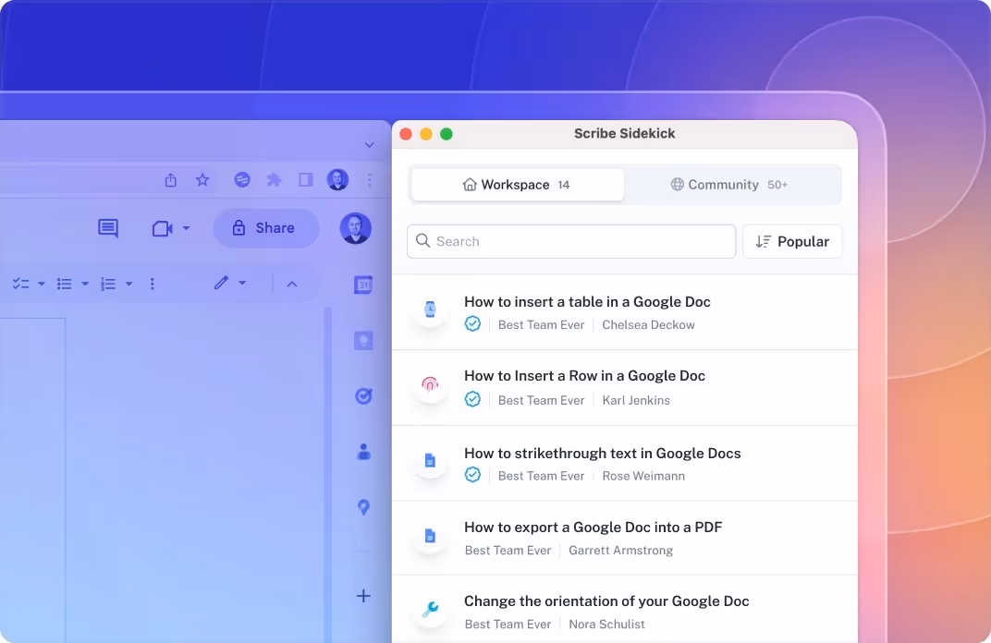Apply a checklist with the checklist icon
Screen dimensions: 991x643
coord(18,283)
